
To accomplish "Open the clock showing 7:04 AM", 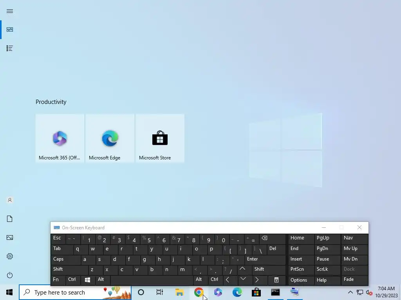I will click(x=387, y=292).
